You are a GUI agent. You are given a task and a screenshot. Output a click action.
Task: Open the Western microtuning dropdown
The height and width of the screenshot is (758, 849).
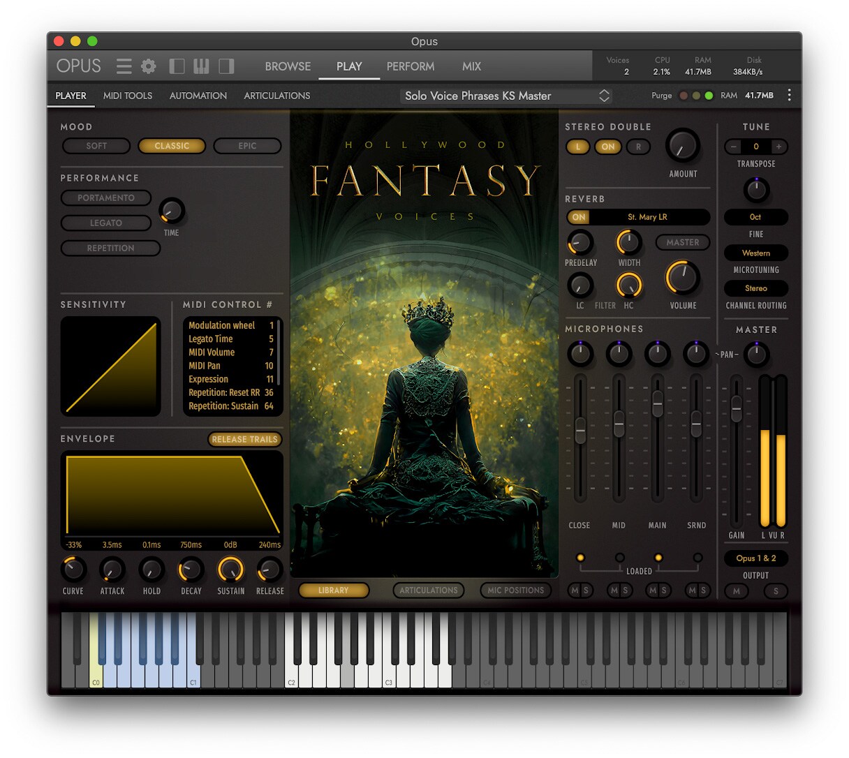[755, 253]
